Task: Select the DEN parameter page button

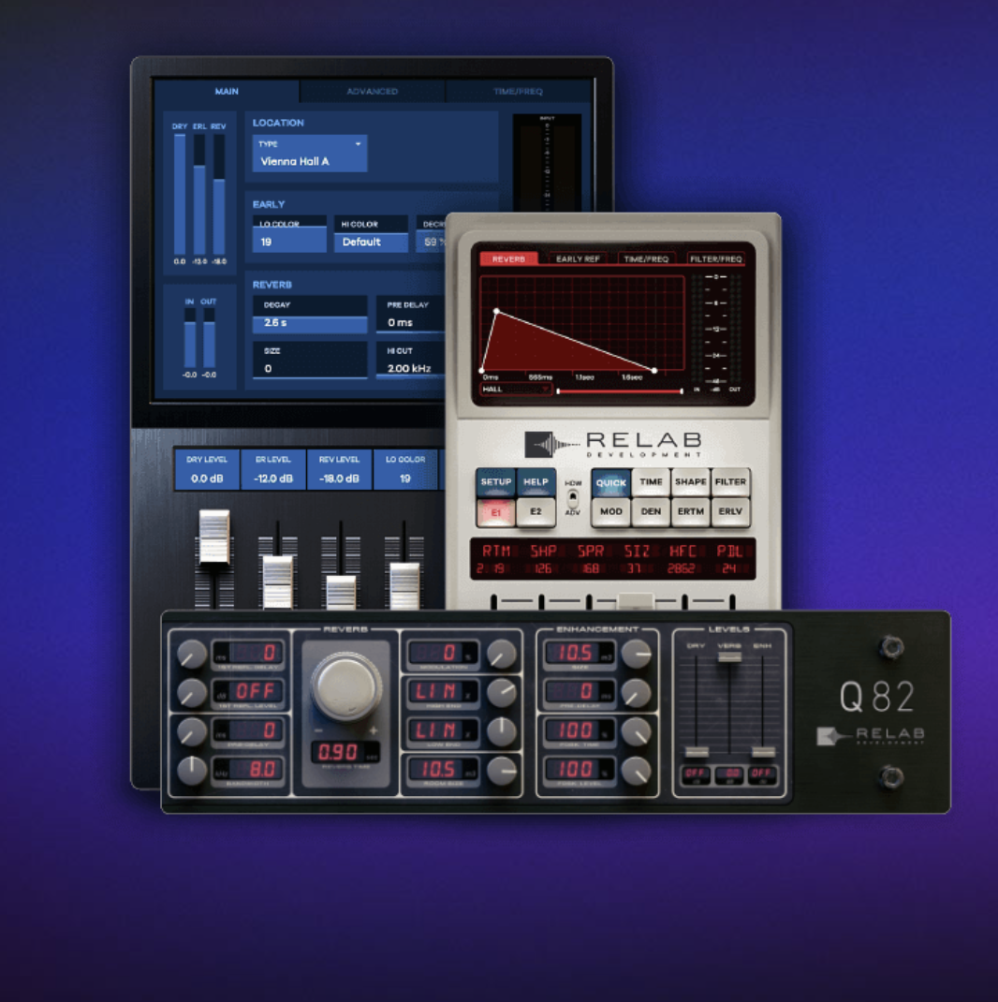Action: click(651, 512)
